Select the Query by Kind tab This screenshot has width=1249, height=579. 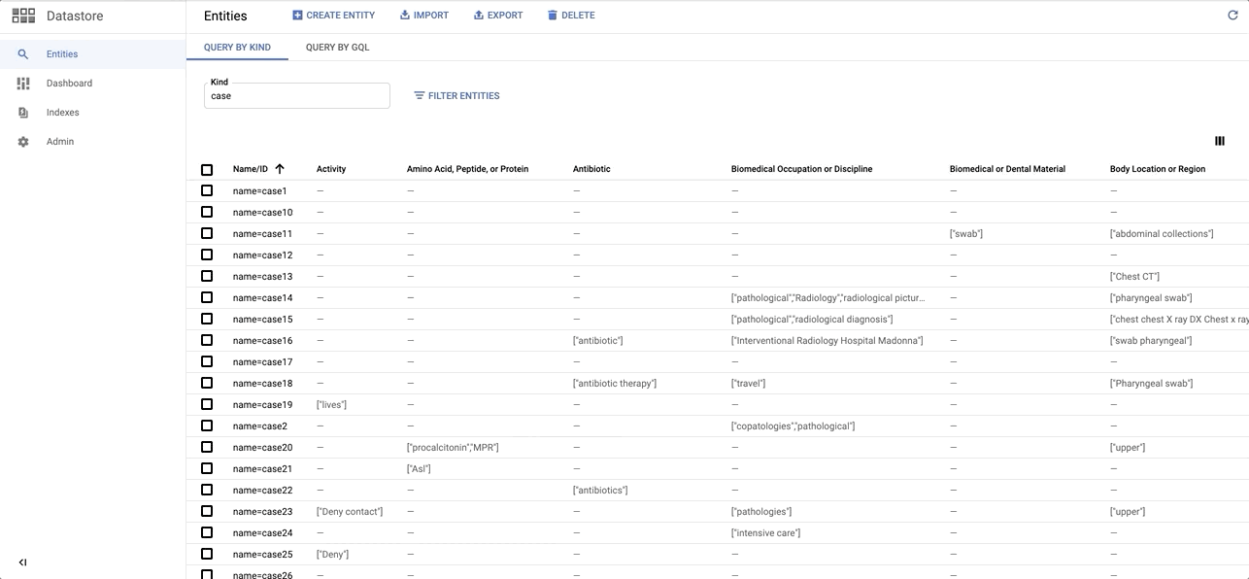click(237, 48)
